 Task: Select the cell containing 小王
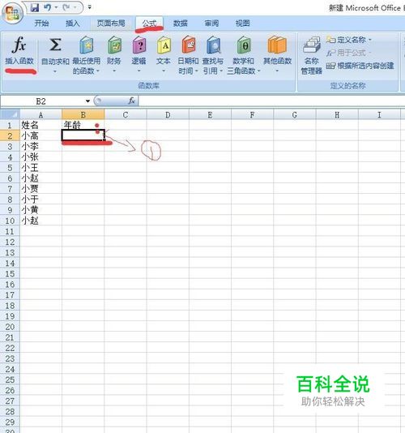[40, 167]
